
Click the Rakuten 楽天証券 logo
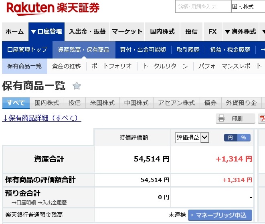point(53,8)
